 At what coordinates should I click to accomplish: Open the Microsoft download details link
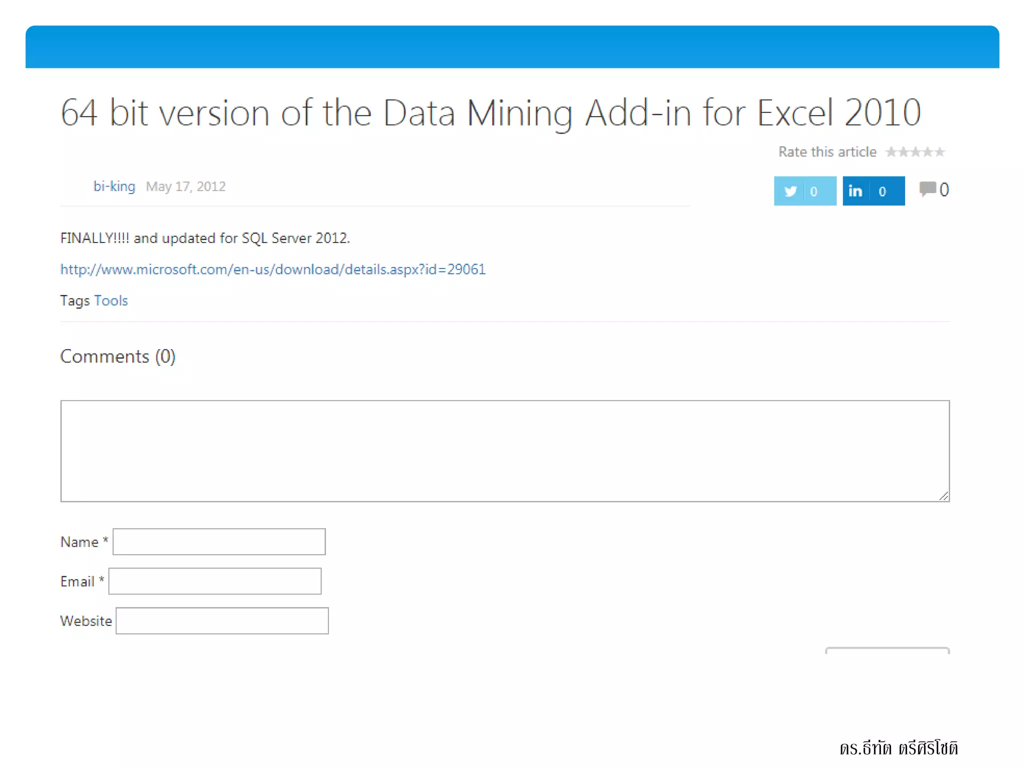(272, 269)
